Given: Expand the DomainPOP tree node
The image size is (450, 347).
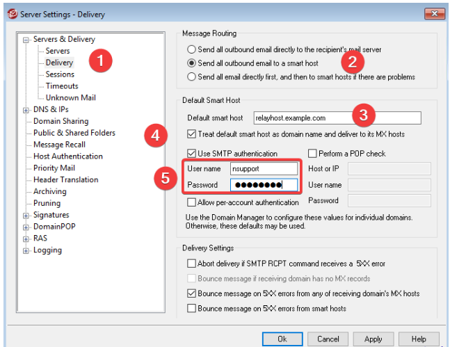Looking at the screenshot, I should point(26,227).
